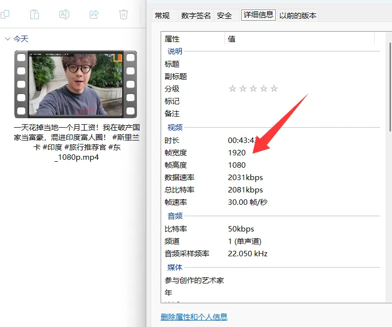The image size is (392, 327).
Task: Set rating to five stars
Action: point(274,89)
